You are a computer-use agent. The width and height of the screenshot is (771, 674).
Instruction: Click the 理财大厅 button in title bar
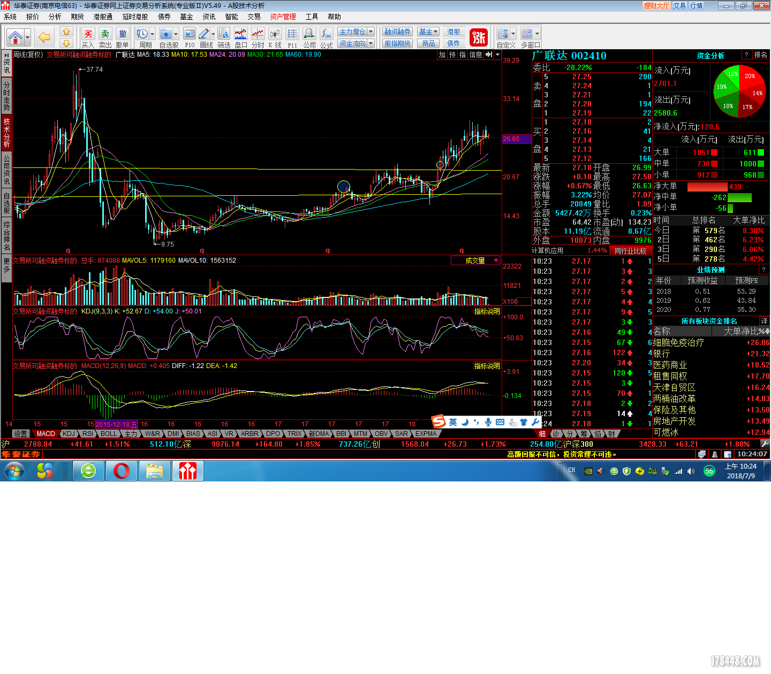click(656, 5)
